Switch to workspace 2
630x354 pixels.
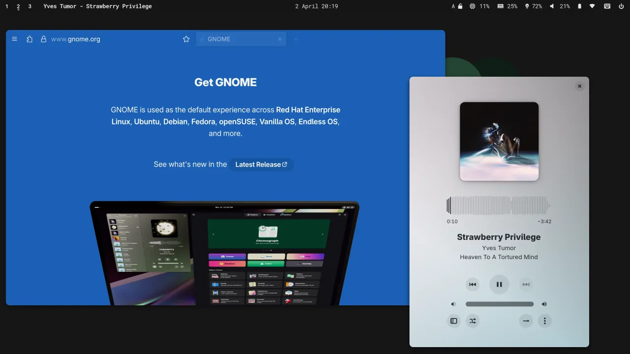18,6
